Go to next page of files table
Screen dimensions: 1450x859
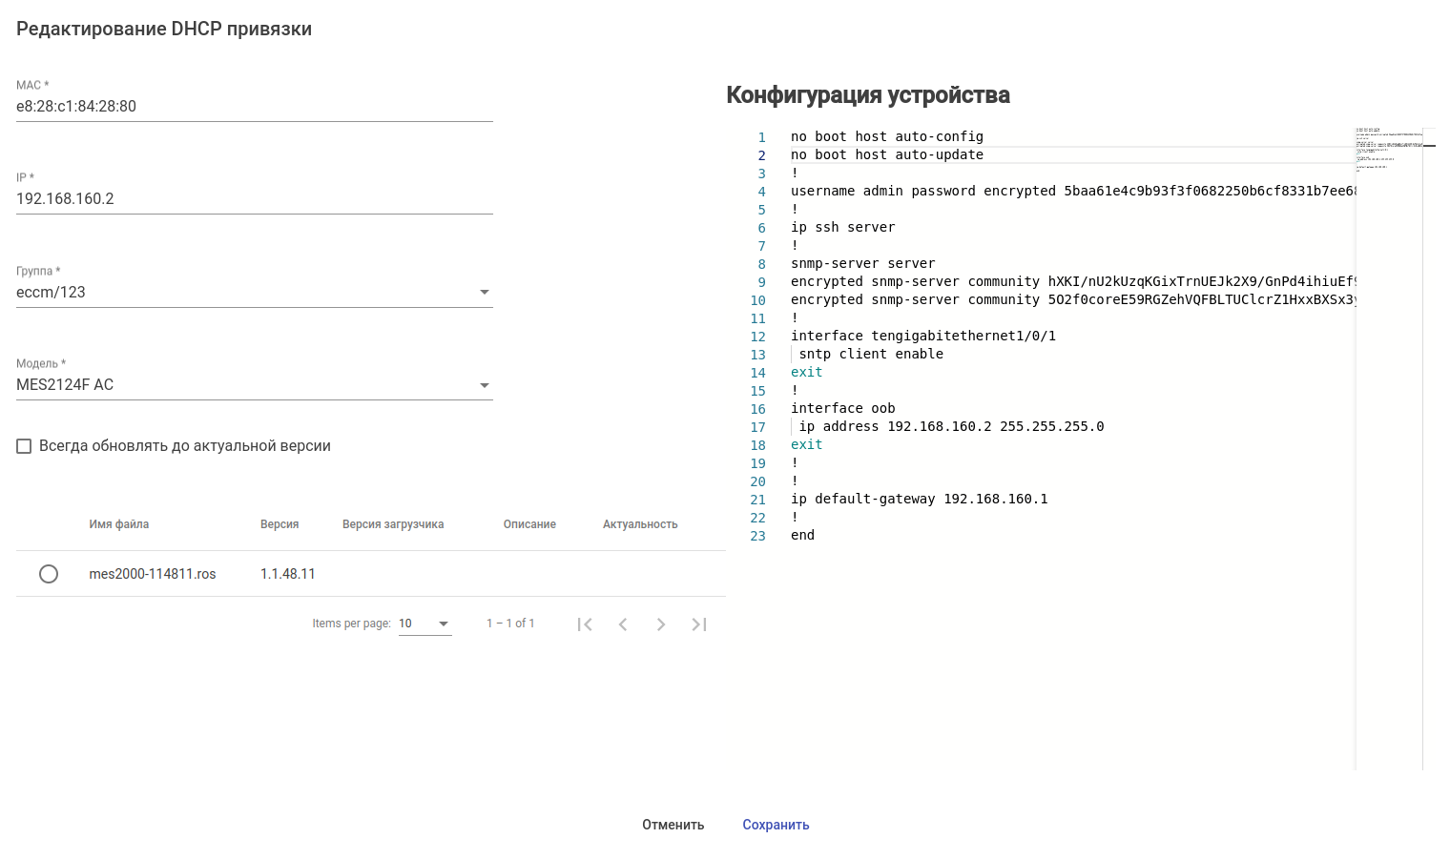[661, 624]
